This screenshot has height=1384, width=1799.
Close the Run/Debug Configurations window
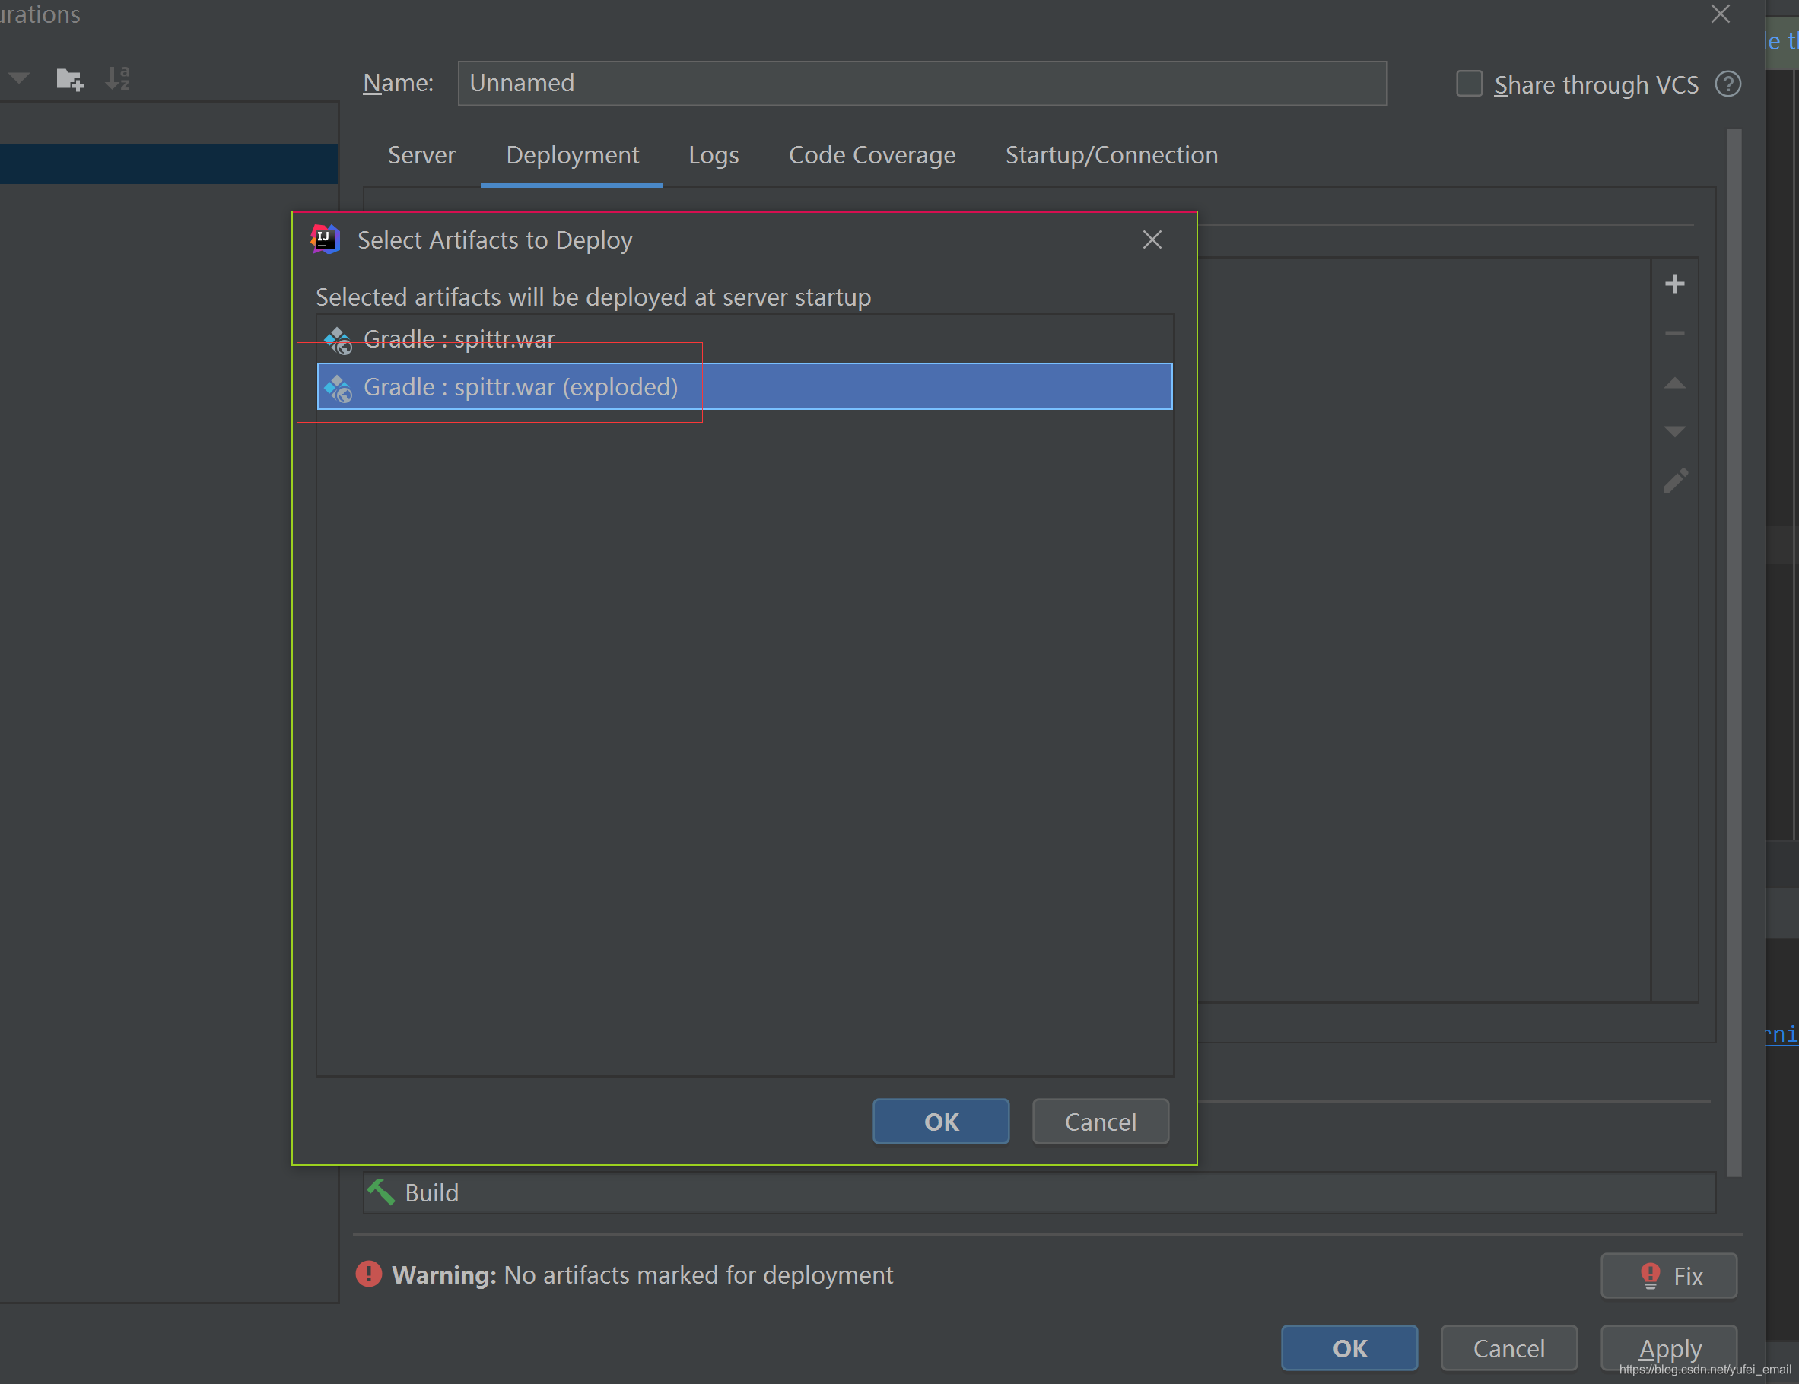click(x=1720, y=14)
